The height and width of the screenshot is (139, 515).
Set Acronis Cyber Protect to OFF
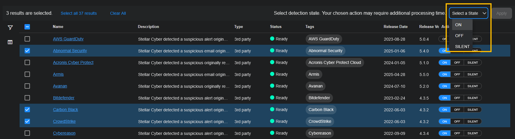[x=457, y=62]
